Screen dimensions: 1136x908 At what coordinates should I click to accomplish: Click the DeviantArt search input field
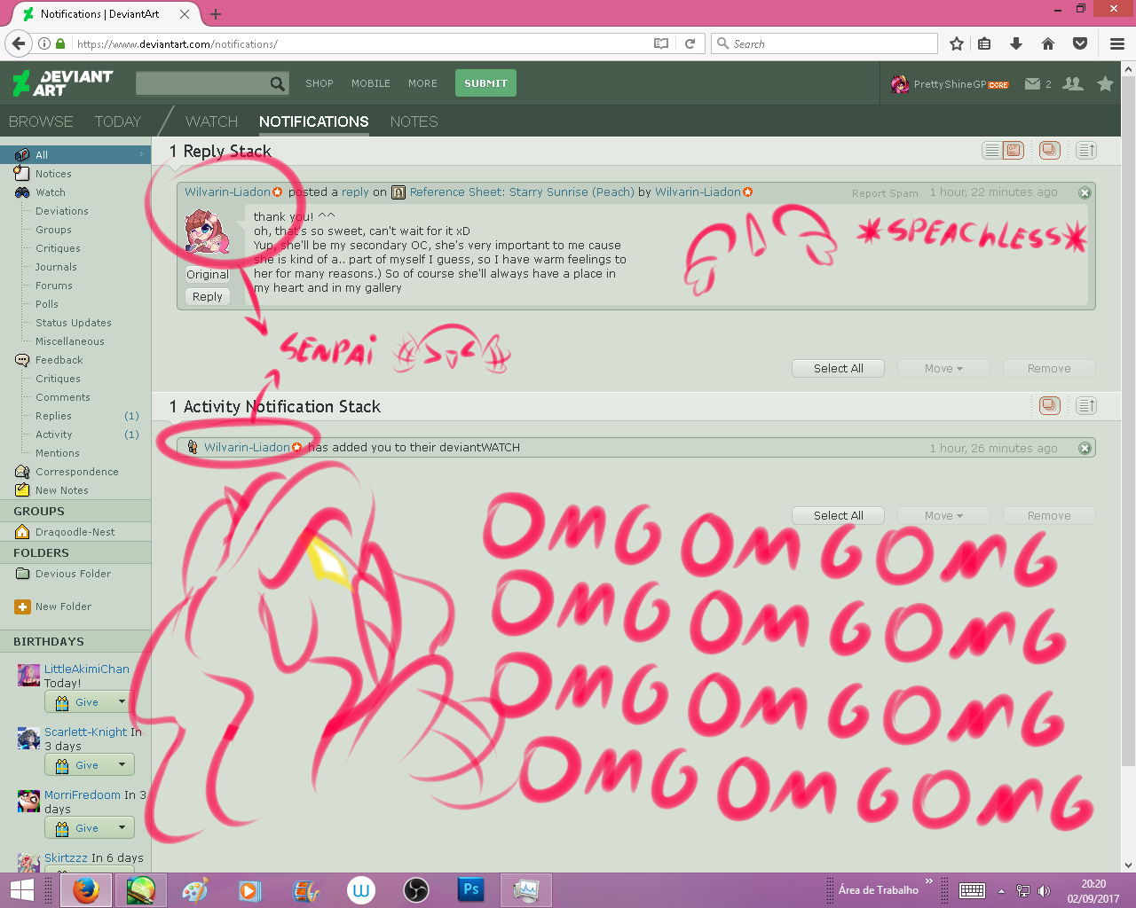tap(202, 83)
